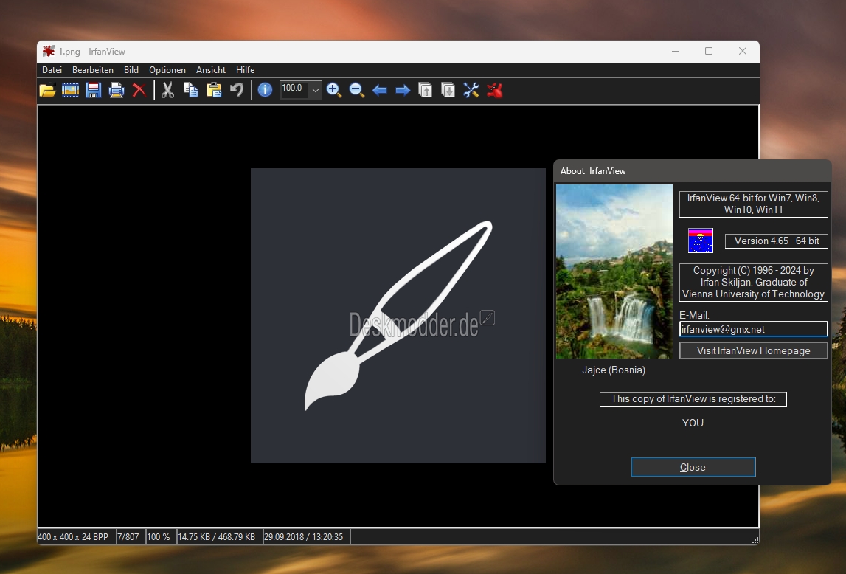Paste from clipboard icon in toolbar

[x=214, y=90]
